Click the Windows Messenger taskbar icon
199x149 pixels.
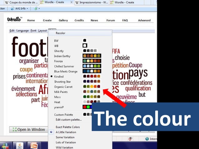point(5,146)
